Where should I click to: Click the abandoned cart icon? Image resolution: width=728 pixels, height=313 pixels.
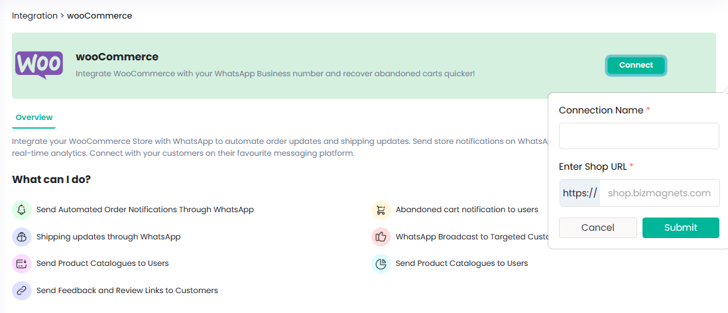(x=381, y=210)
